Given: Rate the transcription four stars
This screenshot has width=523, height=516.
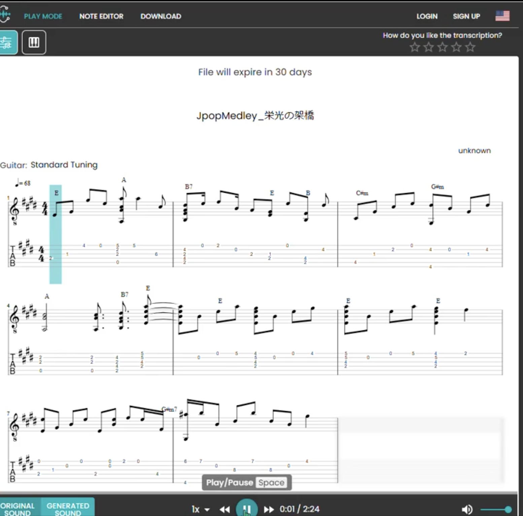Looking at the screenshot, I should tap(456, 47).
